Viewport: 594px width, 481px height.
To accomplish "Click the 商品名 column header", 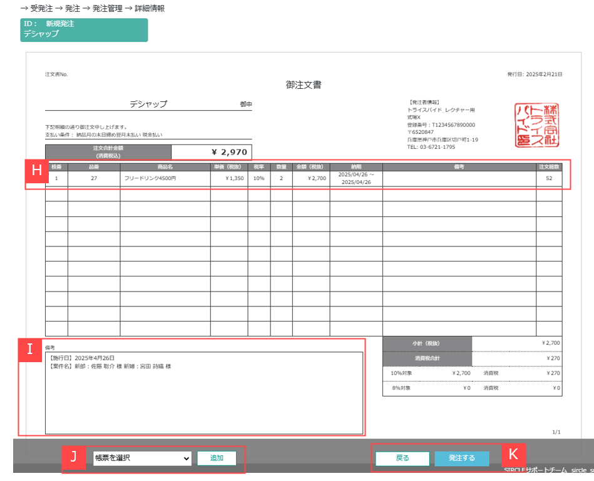I will tap(165, 167).
